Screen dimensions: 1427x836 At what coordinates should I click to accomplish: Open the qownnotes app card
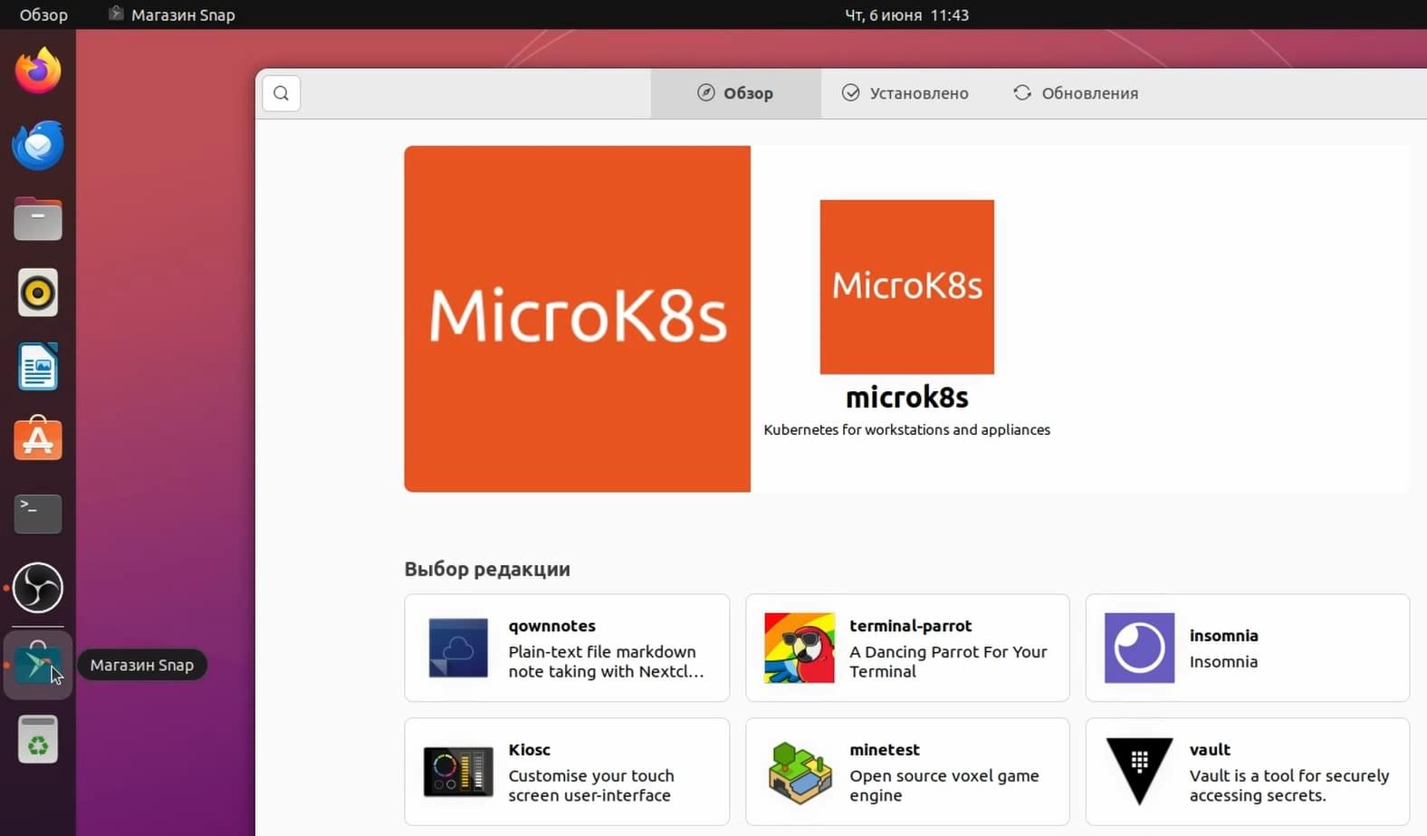click(567, 648)
